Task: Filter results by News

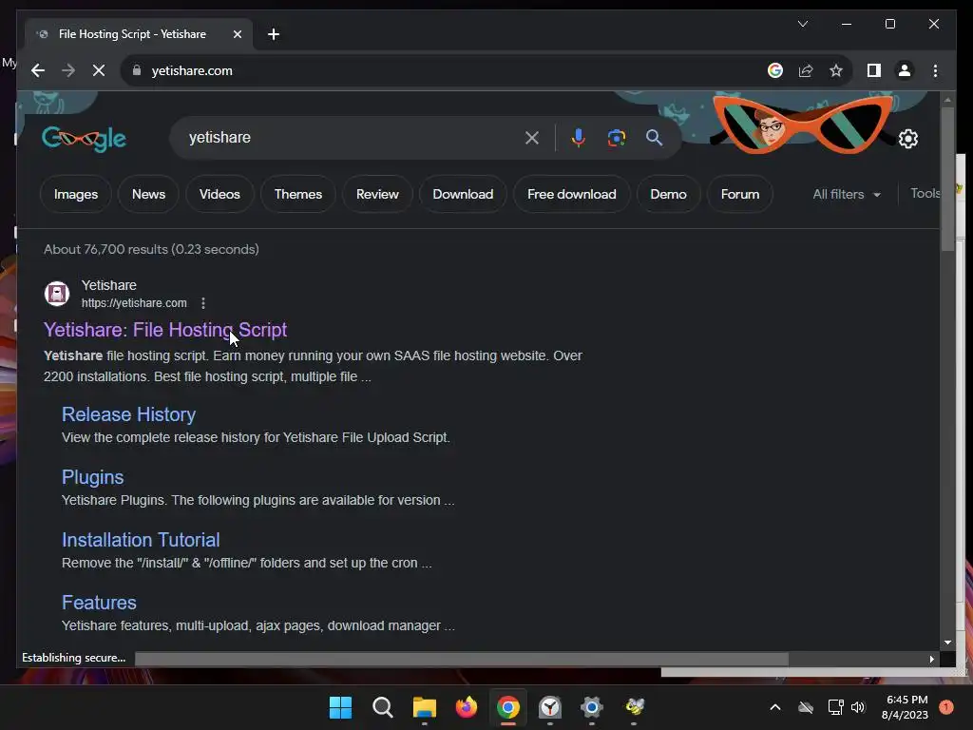Action: pos(148,194)
